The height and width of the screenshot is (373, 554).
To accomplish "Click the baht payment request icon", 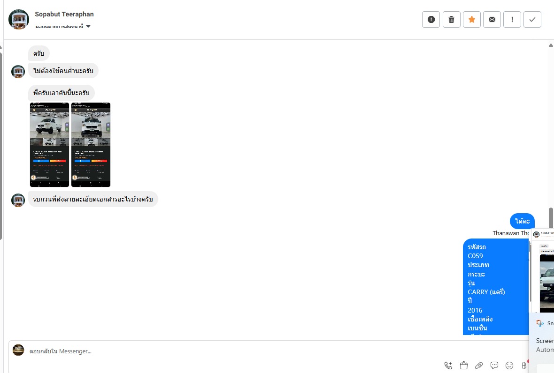I will point(524,365).
